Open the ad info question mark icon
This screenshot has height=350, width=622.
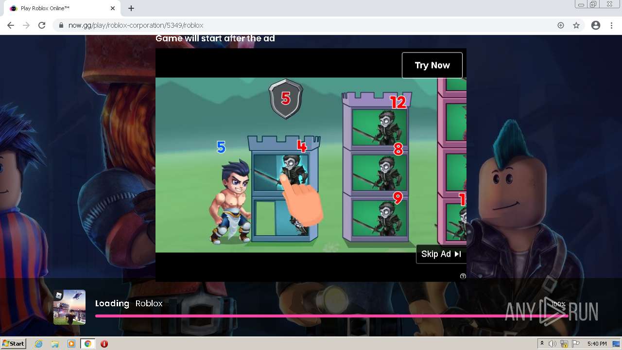[x=463, y=276]
